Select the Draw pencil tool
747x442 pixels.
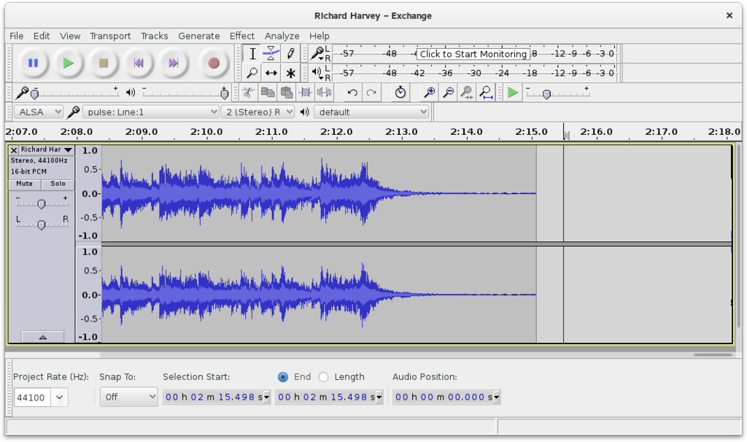tap(290, 53)
